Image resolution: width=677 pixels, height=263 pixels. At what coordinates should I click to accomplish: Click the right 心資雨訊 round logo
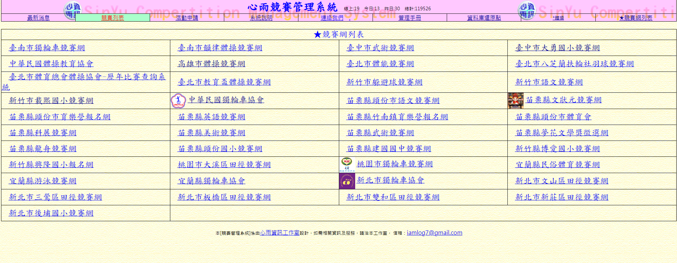[x=527, y=11]
